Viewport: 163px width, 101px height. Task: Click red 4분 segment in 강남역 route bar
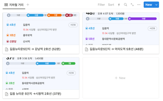(x=69, y=15)
